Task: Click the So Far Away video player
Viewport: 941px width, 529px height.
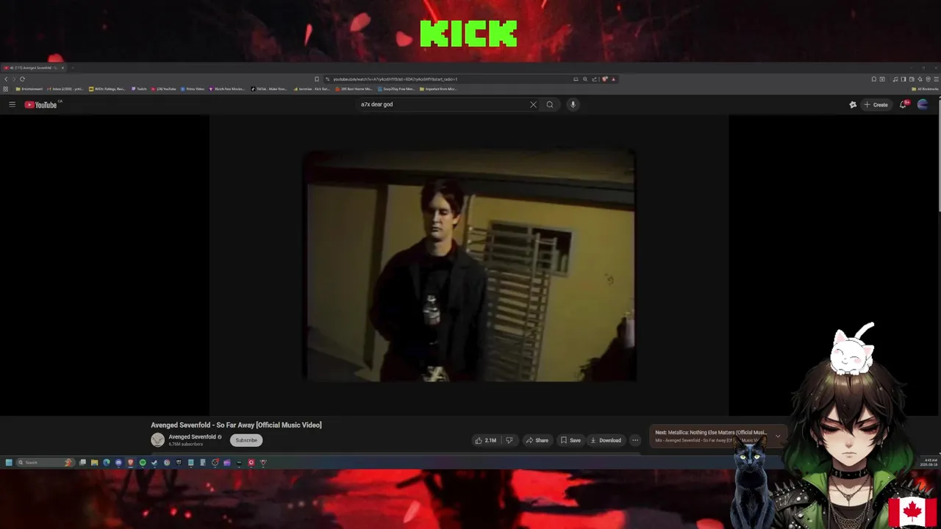Action: (x=469, y=265)
